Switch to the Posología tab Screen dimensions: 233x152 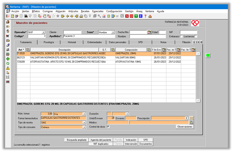(49, 42)
